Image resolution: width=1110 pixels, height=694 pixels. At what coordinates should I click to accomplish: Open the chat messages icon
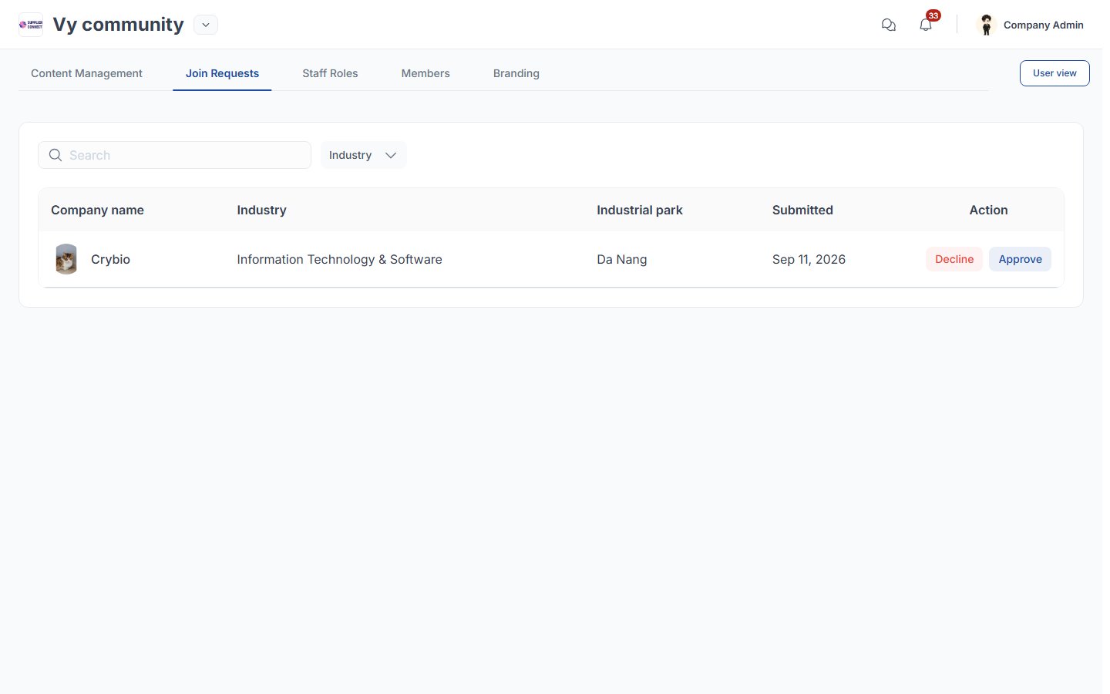[x=889, y=25]
